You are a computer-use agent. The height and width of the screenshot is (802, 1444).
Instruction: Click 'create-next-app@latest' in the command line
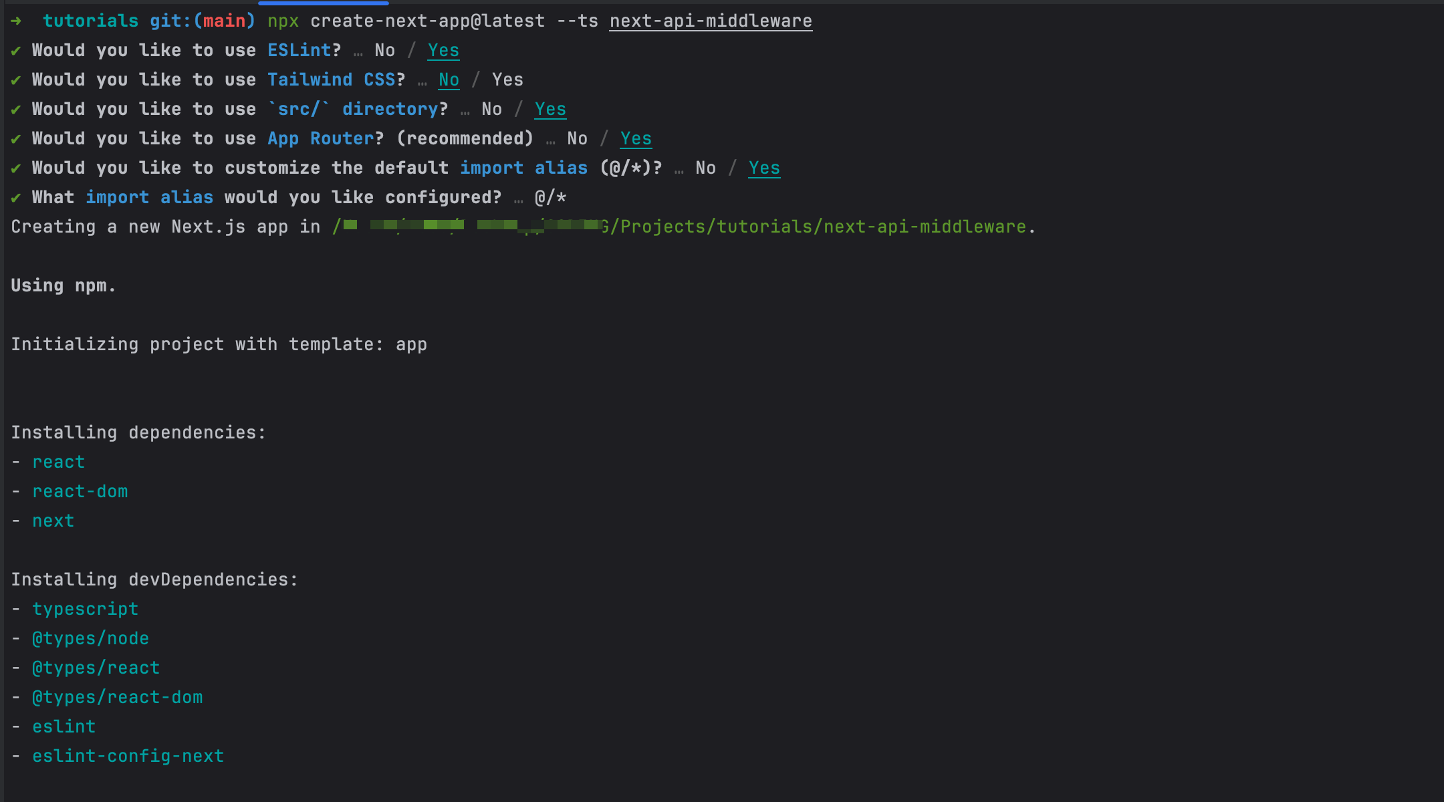[427, 21]
